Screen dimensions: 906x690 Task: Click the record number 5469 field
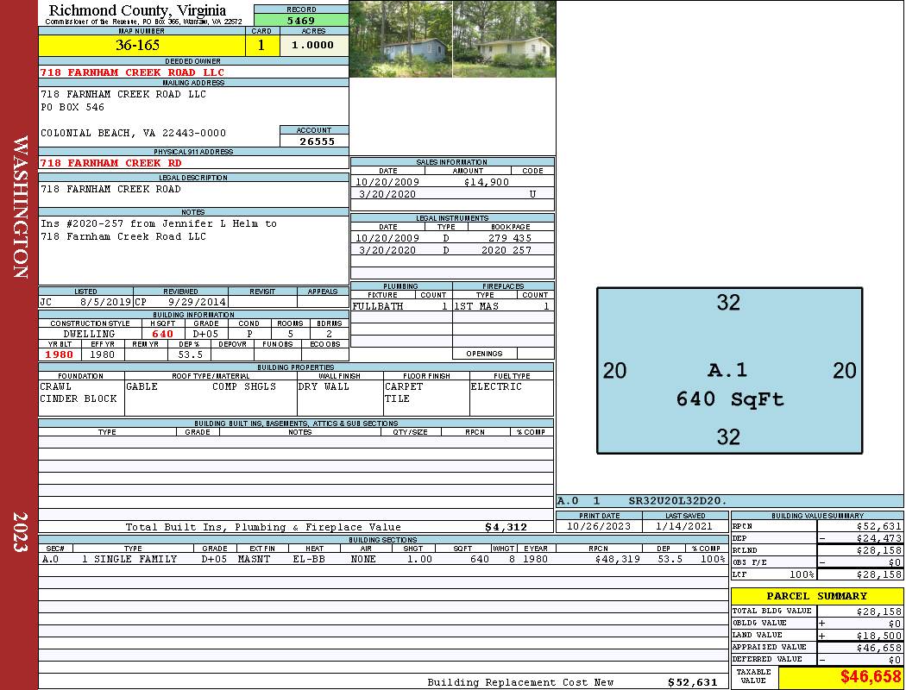click(301, 21)
